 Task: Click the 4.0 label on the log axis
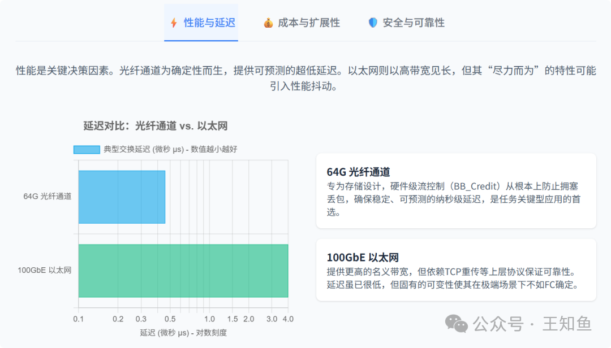click(x=288, y=319)
